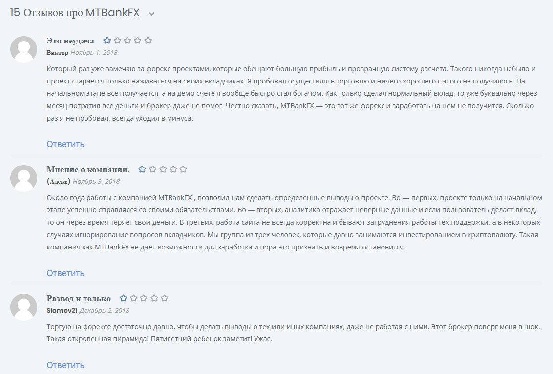Click first filled star in Slamov21's rating
The height and width of the screenshot is (374, 553).
click(x=124, y=298)
